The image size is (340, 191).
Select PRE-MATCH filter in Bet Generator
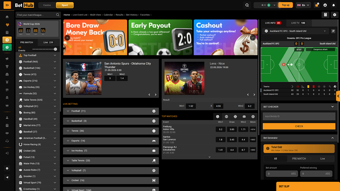[299, 158]
